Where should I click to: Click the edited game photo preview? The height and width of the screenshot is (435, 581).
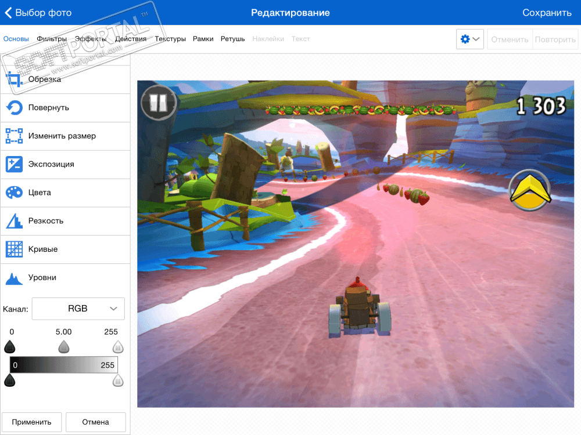click(356, 244)
